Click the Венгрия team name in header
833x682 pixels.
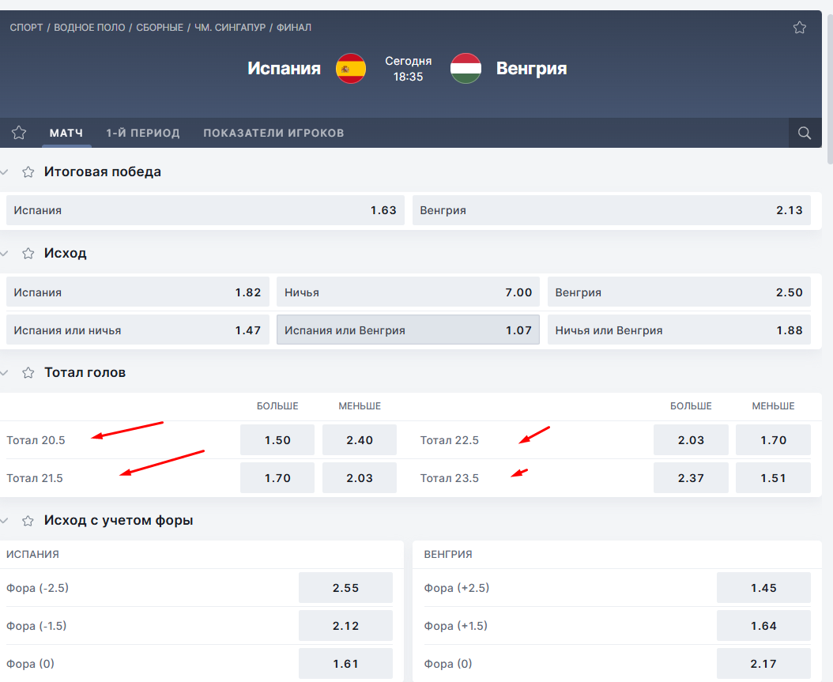531,69
